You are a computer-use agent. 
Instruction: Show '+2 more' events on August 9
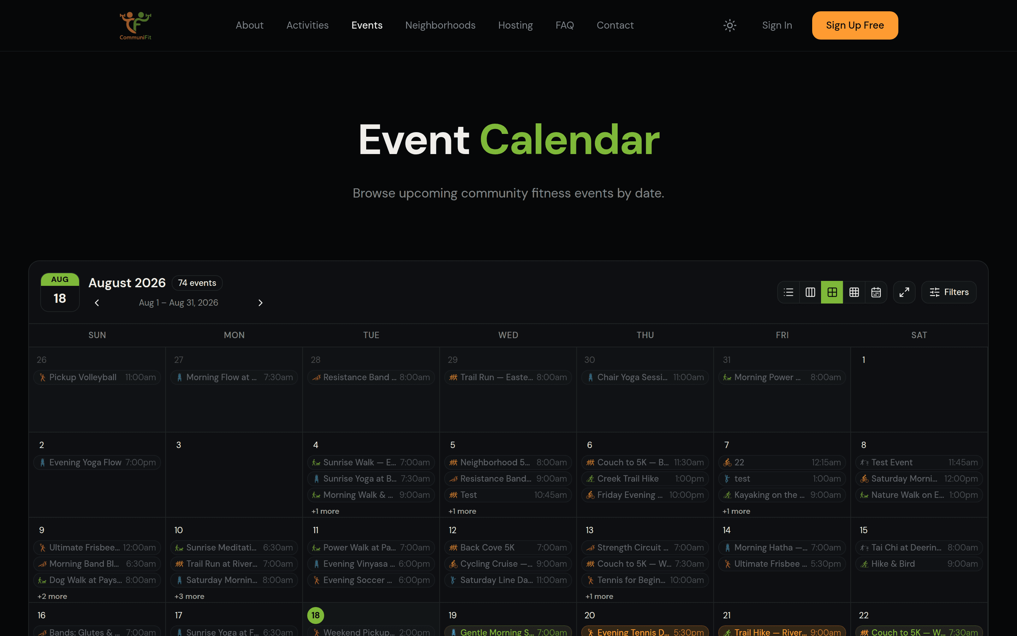click(x=52, y=596)
